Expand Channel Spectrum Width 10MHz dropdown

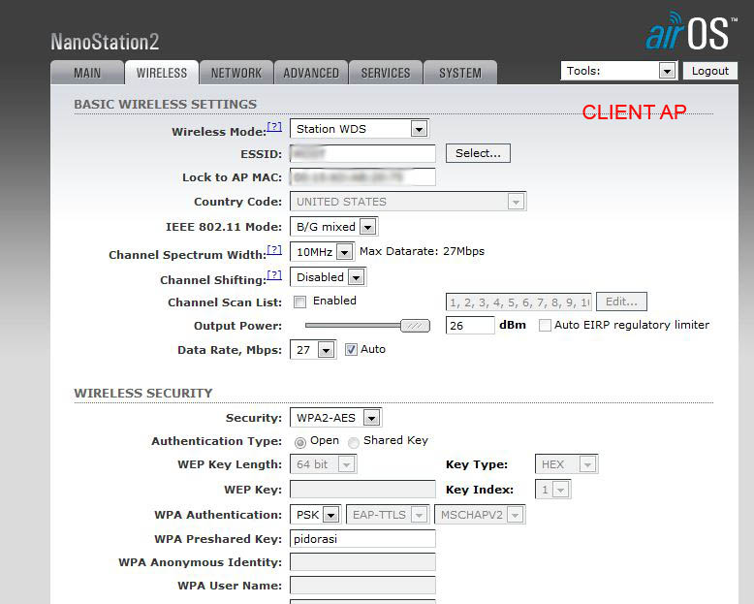click(322, 251)
